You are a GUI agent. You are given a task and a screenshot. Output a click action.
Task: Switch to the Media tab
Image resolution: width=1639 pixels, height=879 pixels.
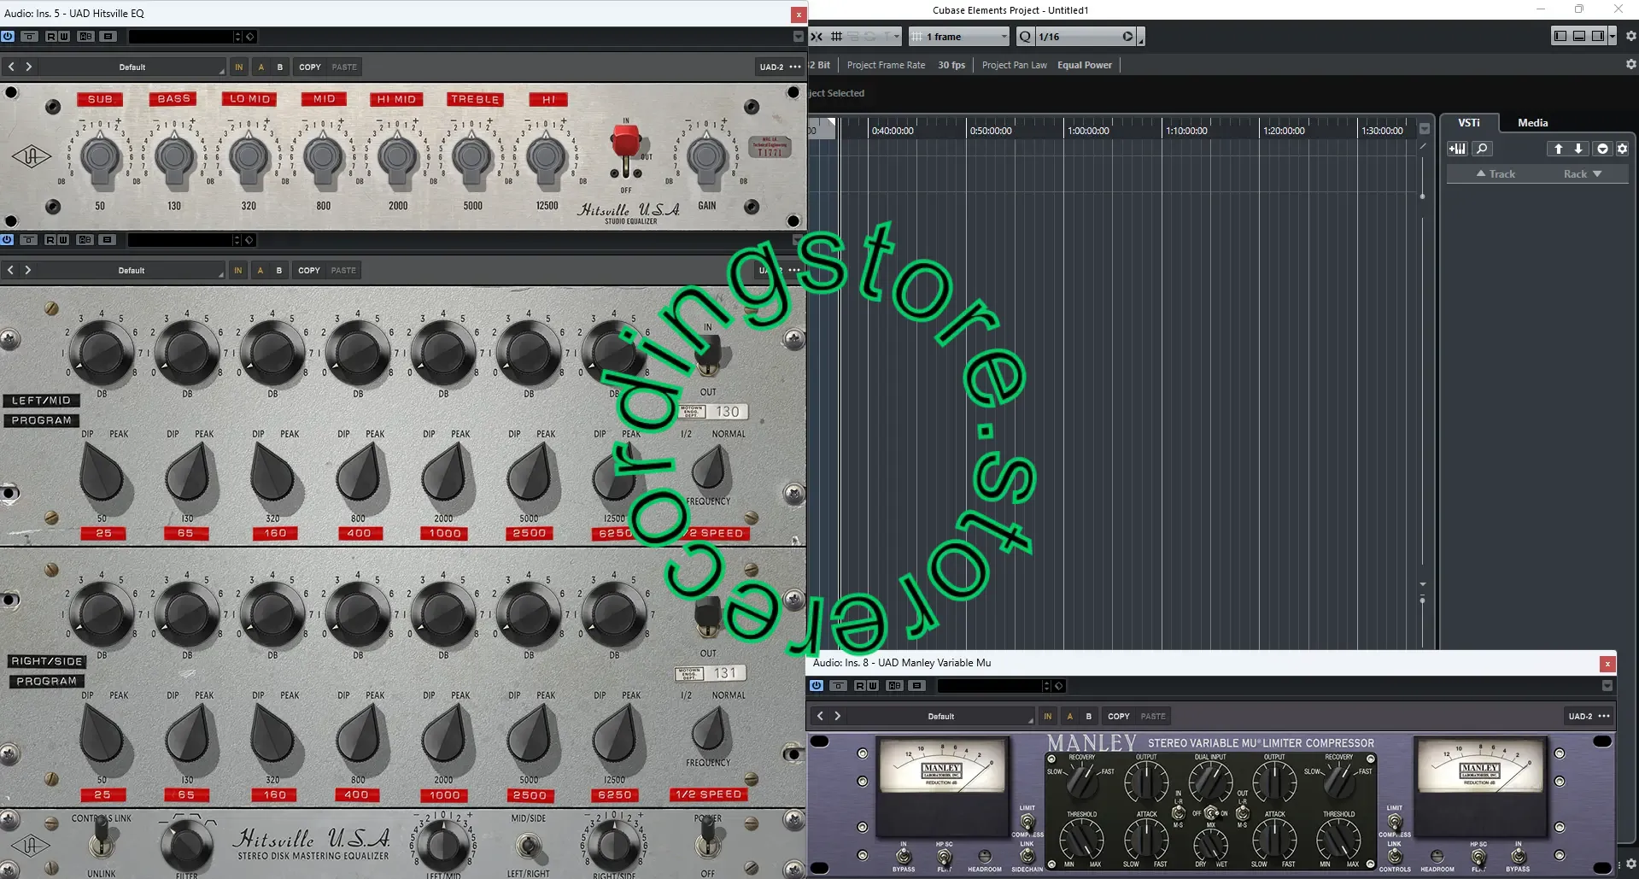[1532, 123]
